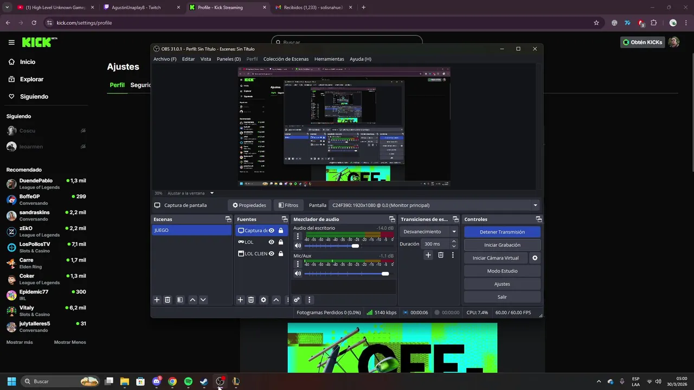Click Iniciar Cámara Virtual button
This screenshot has height=390, width=694.
tap(496, 258)
